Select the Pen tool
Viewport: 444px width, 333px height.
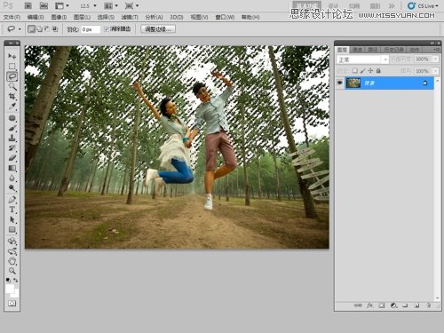point(12,200)
